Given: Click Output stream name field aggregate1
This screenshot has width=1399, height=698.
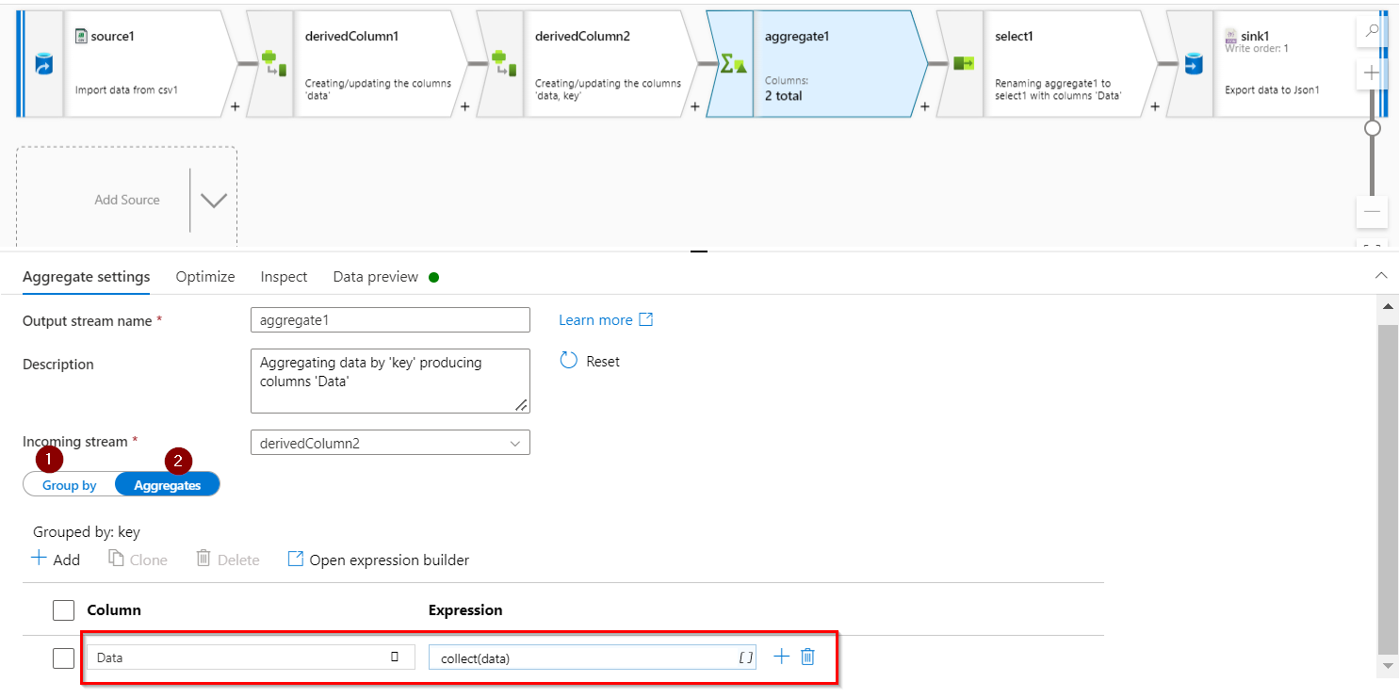Looking at the screenshot, I should coord(390,320).
